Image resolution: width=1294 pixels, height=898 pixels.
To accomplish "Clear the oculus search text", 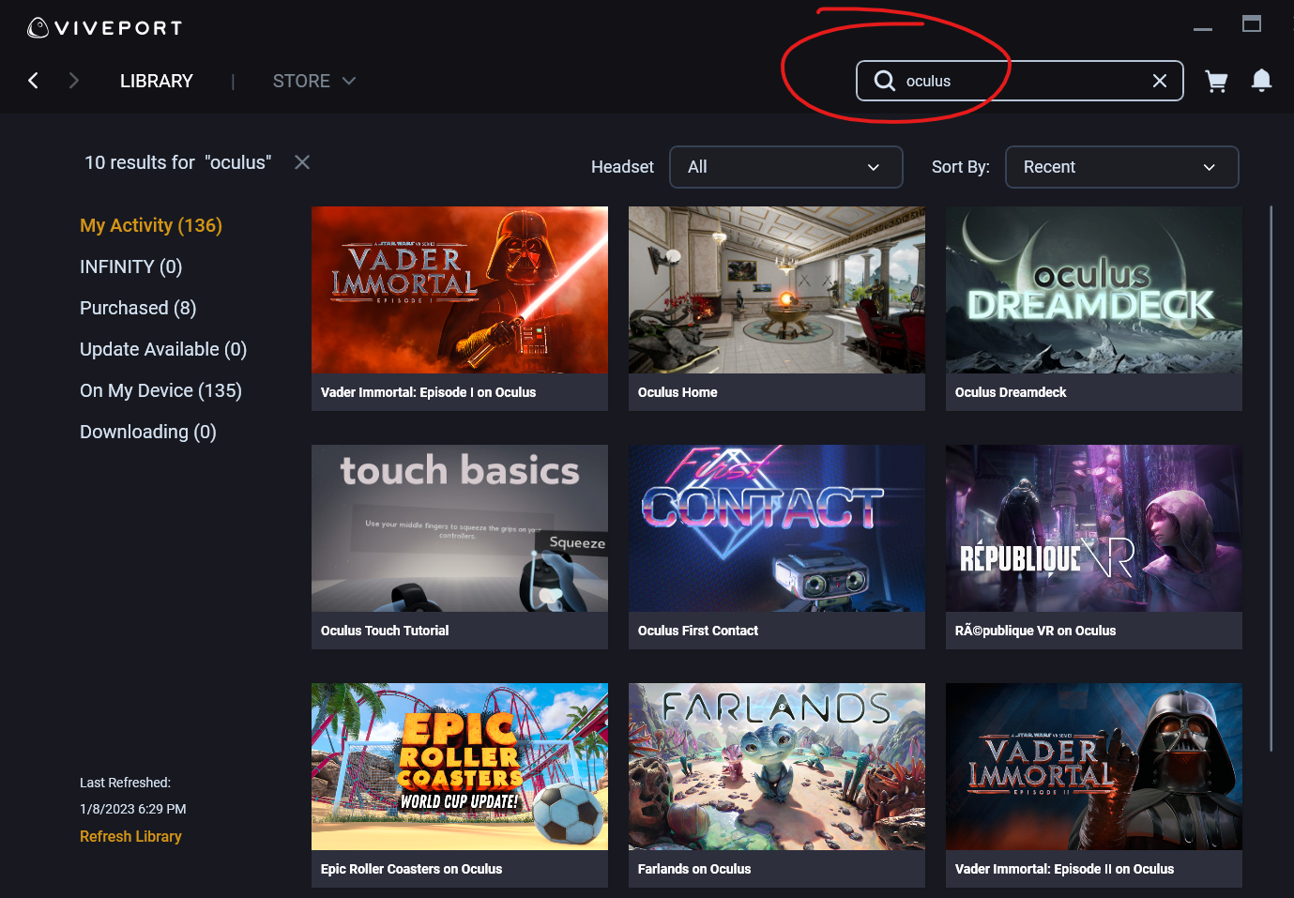I will click(1160, 81).
